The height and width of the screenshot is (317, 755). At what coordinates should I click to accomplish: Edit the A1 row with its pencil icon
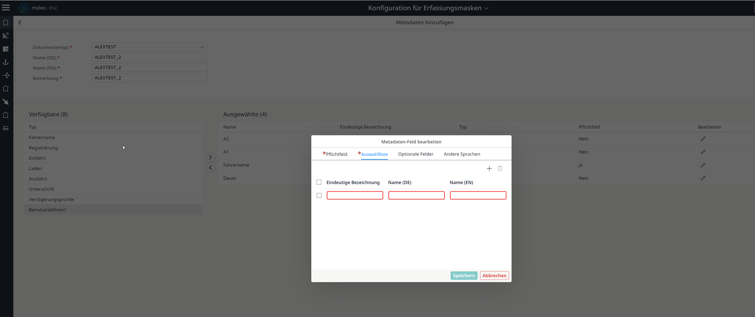pos(703,152)
